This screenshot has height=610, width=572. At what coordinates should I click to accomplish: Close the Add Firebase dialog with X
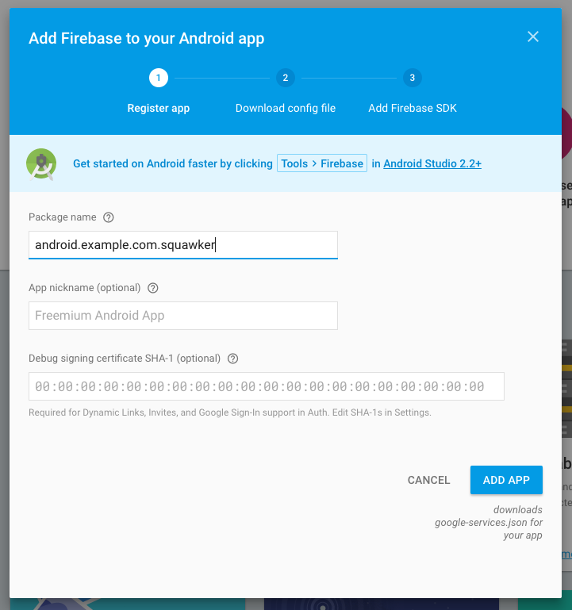pyautogui.click(x=533, y=36)
